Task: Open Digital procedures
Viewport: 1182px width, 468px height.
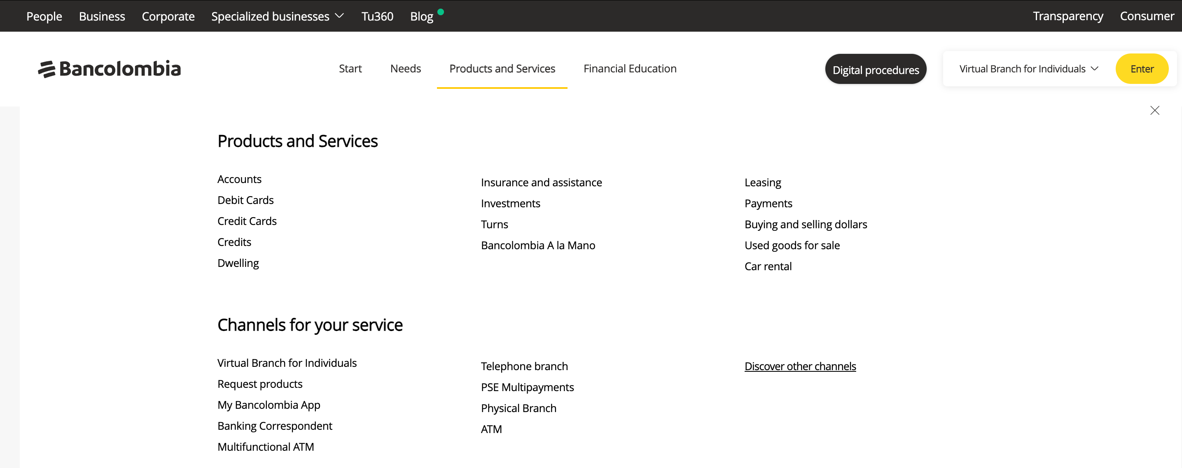Action: (x=876, y=69)
